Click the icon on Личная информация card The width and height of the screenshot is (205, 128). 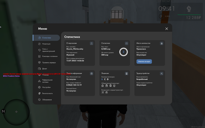tap(92, 74)
